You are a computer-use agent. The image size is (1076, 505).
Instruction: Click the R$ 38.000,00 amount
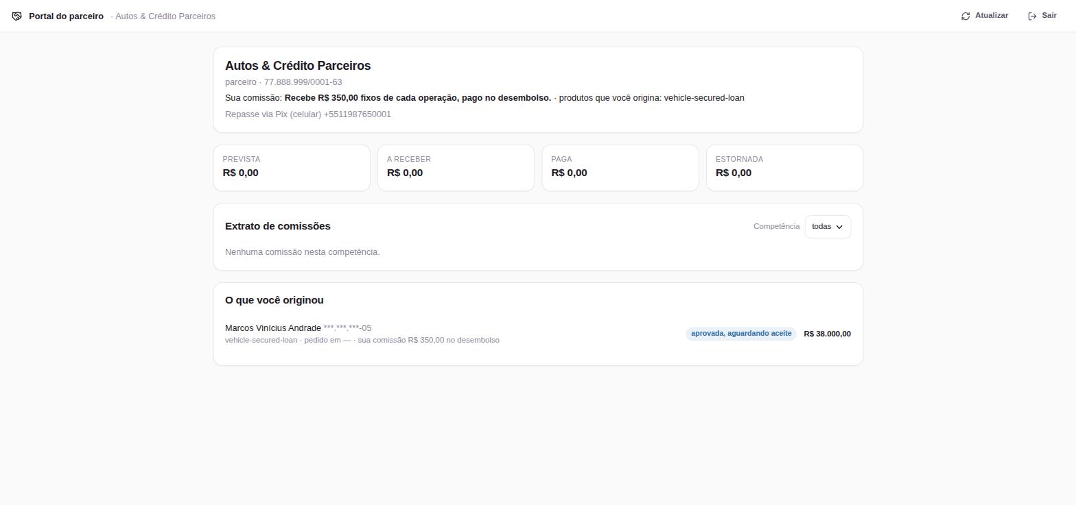click(827, 334)
